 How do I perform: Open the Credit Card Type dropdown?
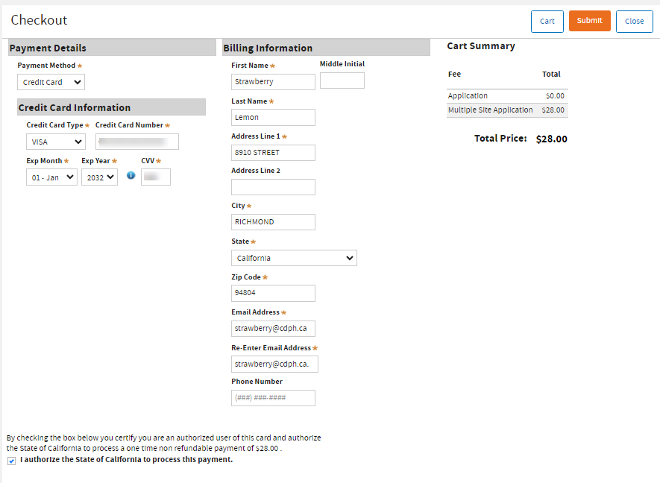click(x=56, y=142)
